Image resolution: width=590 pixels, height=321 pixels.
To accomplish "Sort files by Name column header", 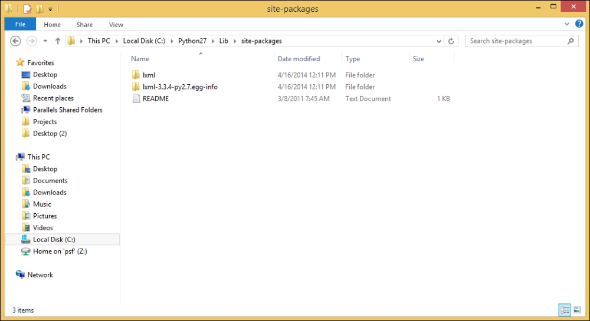I will (140, 58).
